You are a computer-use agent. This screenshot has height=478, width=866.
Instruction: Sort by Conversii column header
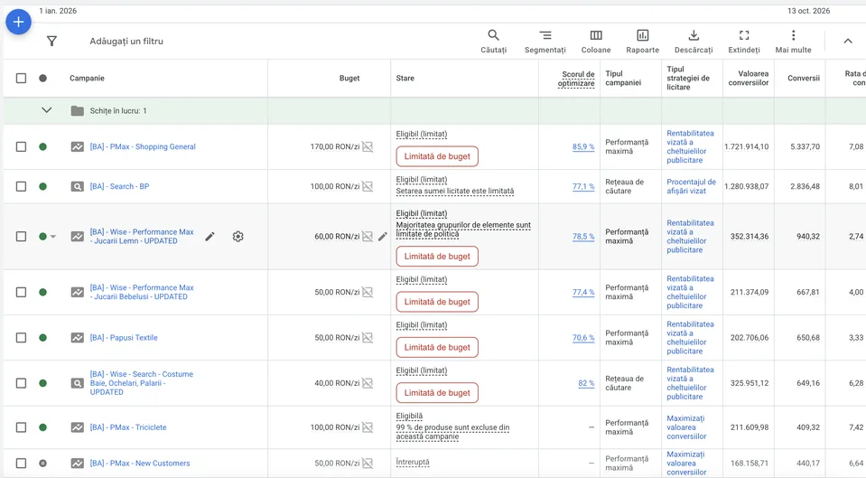tap(804, 78)
